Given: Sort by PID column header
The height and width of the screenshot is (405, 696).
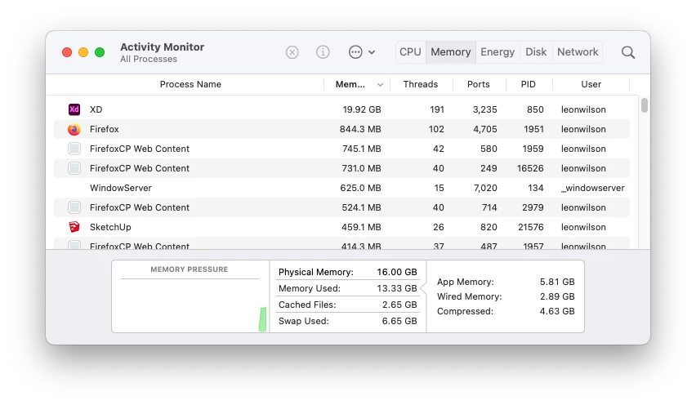Looking at the screenshot, I should click(x=529, y=84).
